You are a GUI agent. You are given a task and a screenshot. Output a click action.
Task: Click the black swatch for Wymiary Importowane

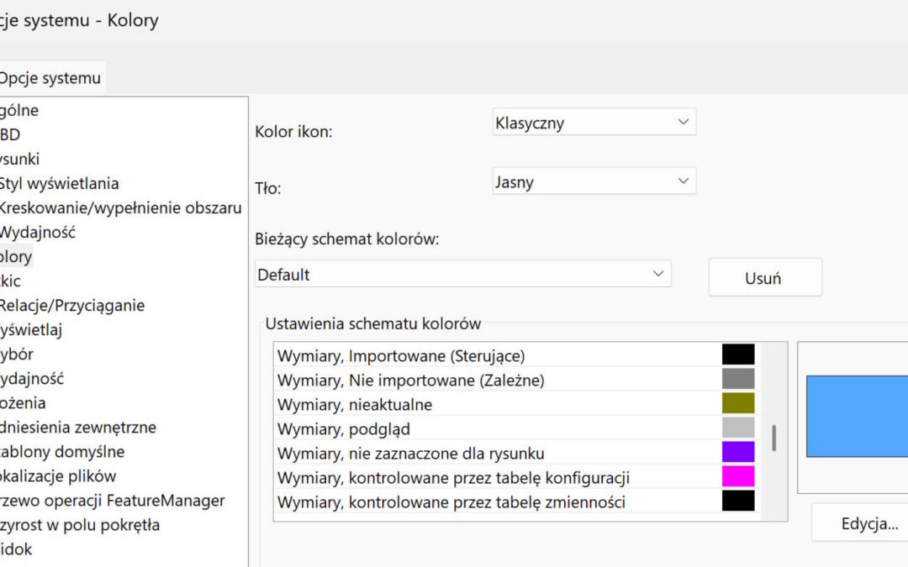pyautogui.click(x=738, y=355)
